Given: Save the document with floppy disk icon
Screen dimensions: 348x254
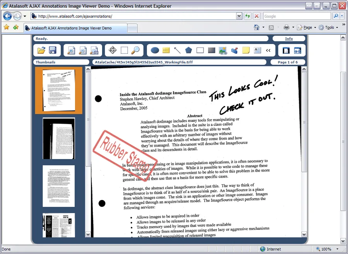Looking at the screenshot, I should pos(53,50).
